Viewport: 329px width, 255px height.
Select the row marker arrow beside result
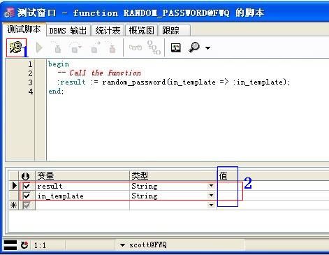point(14,186)
